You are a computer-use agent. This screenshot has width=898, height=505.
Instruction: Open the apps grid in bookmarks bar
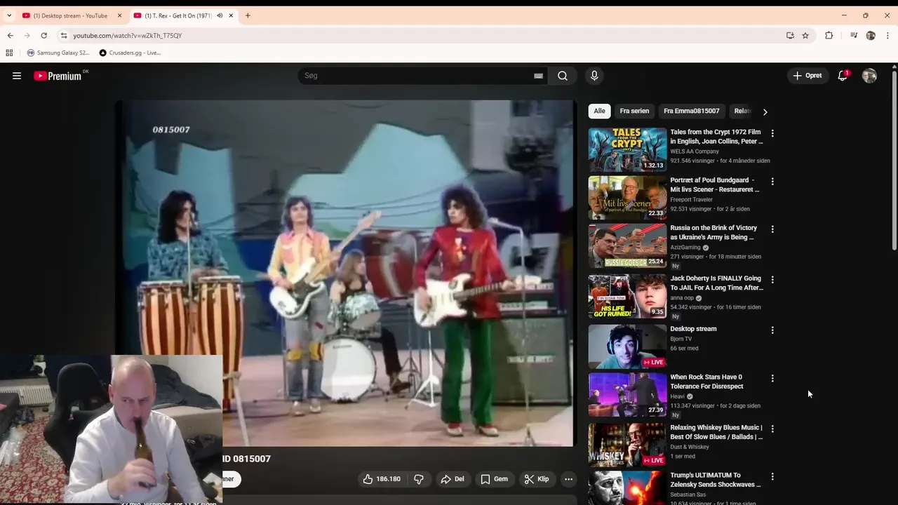(x=9, y=53)
